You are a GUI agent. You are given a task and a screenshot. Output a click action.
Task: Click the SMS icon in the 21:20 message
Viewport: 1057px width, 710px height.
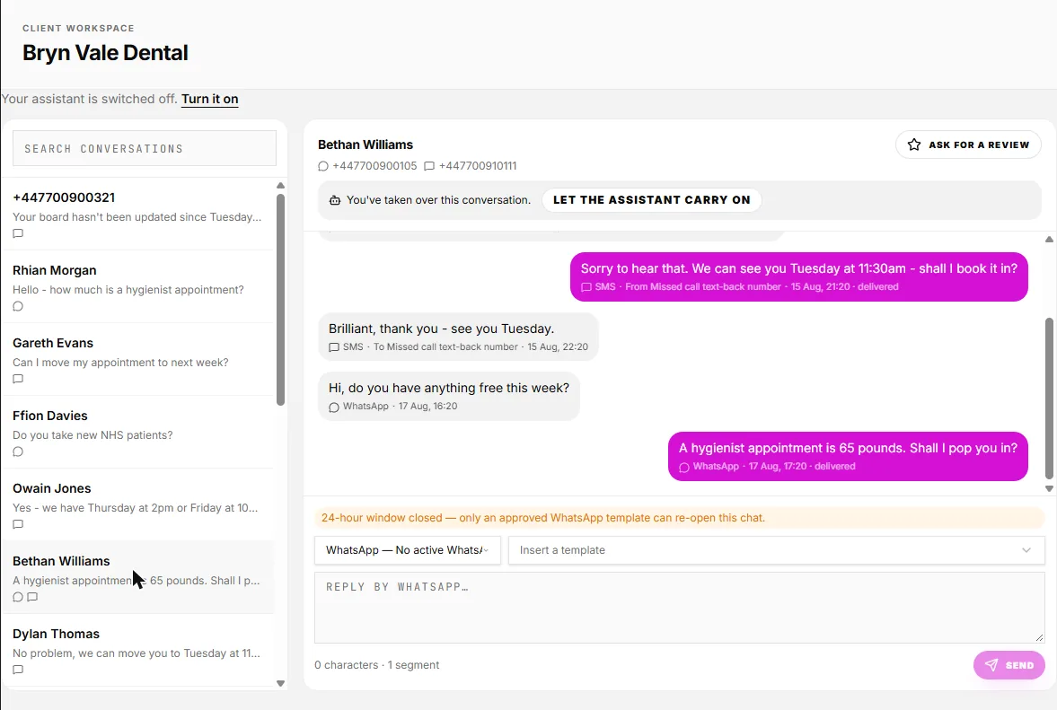[586, 287]
